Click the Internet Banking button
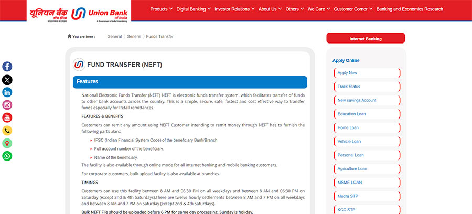The image size is (472, 214). pyautogui.click(x=366, y=38)
